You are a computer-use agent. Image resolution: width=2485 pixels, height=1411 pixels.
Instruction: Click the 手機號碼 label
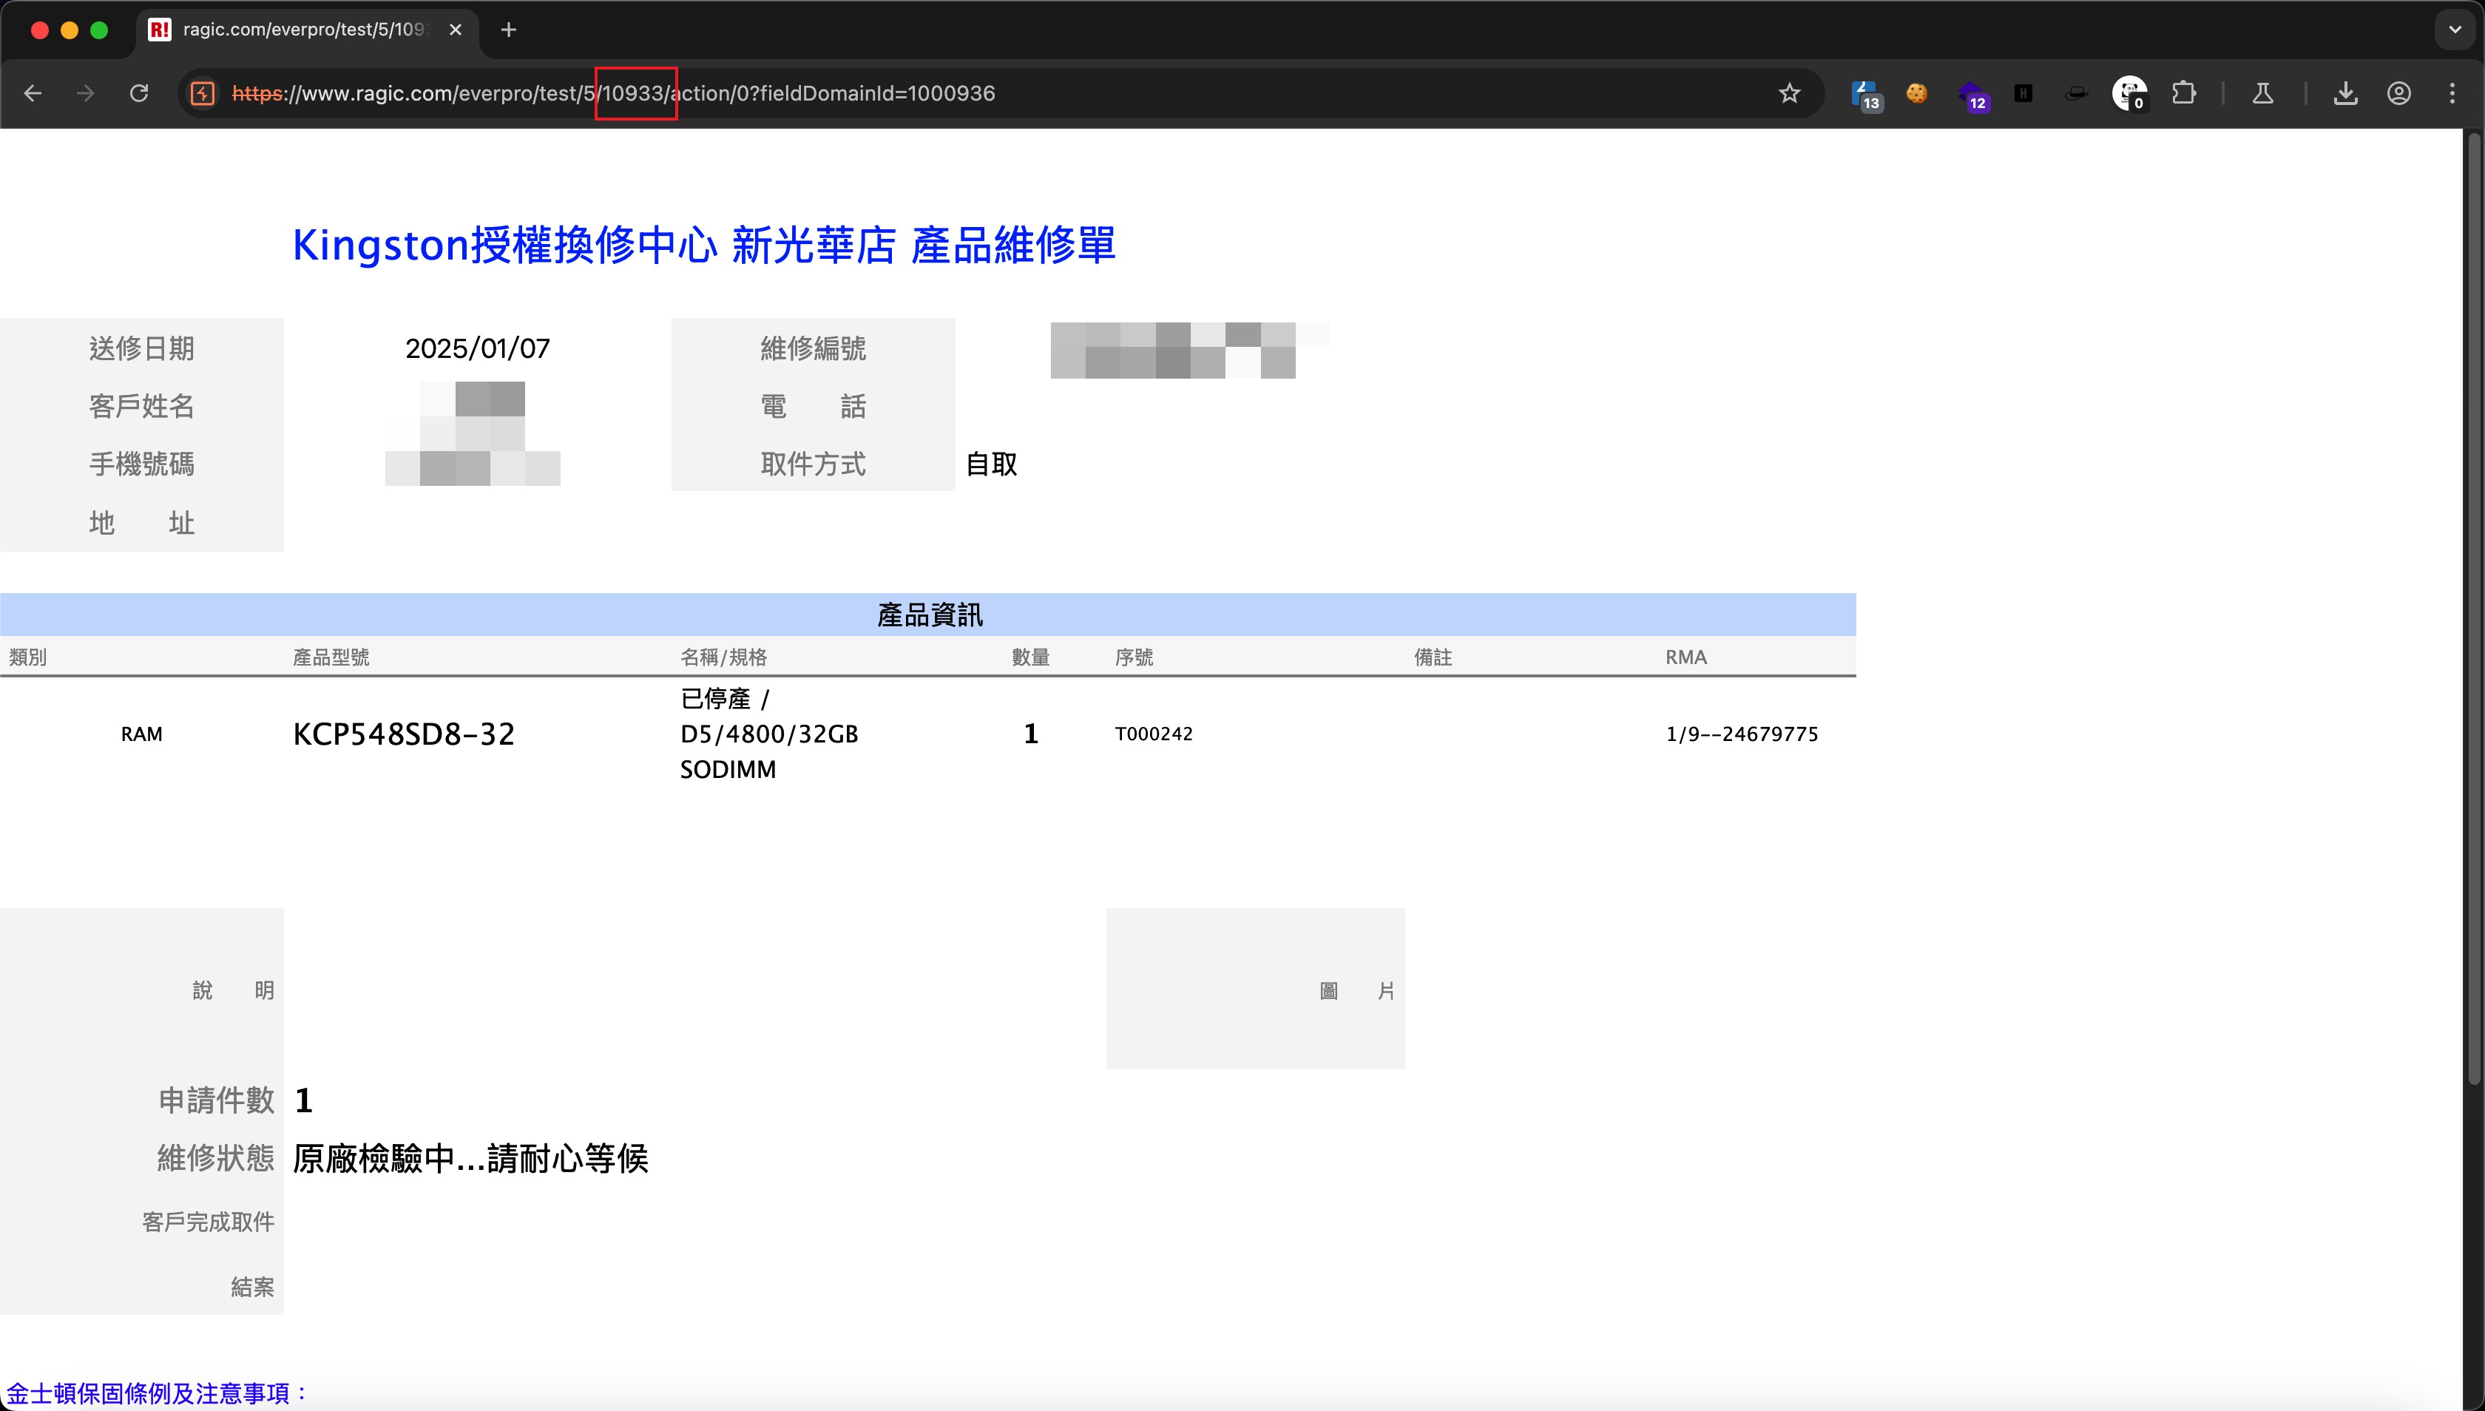click(x=141, y=464)
